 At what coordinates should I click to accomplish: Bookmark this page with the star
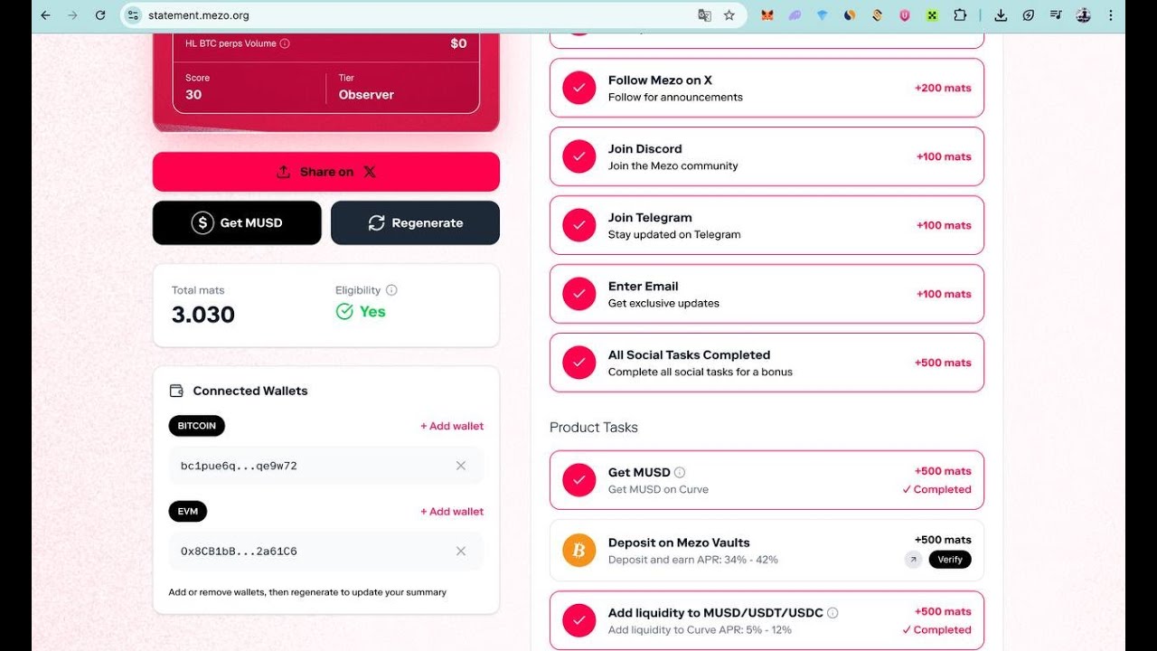click(x=729, y=15)
